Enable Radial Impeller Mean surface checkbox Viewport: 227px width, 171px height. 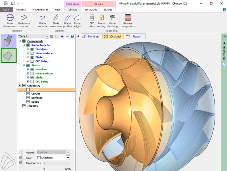pyautogui.click(x=32, y=53)
